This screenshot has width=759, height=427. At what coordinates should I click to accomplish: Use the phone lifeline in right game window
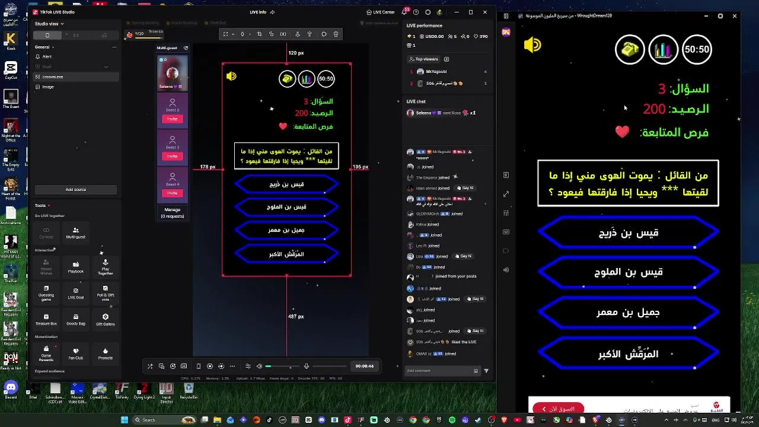[630, 50]
